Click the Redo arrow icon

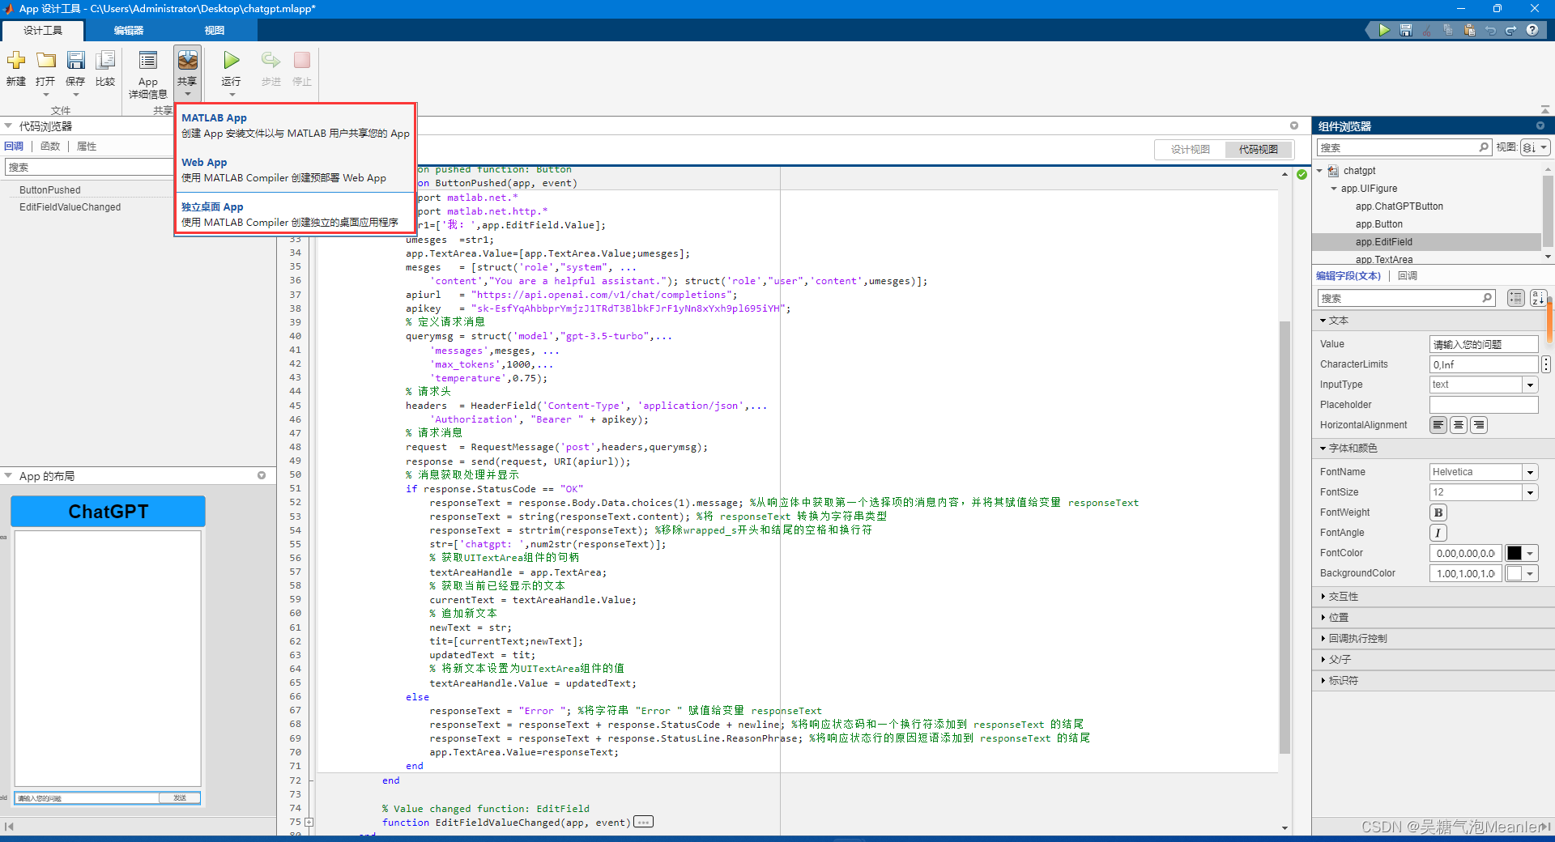pos(1511,30)
